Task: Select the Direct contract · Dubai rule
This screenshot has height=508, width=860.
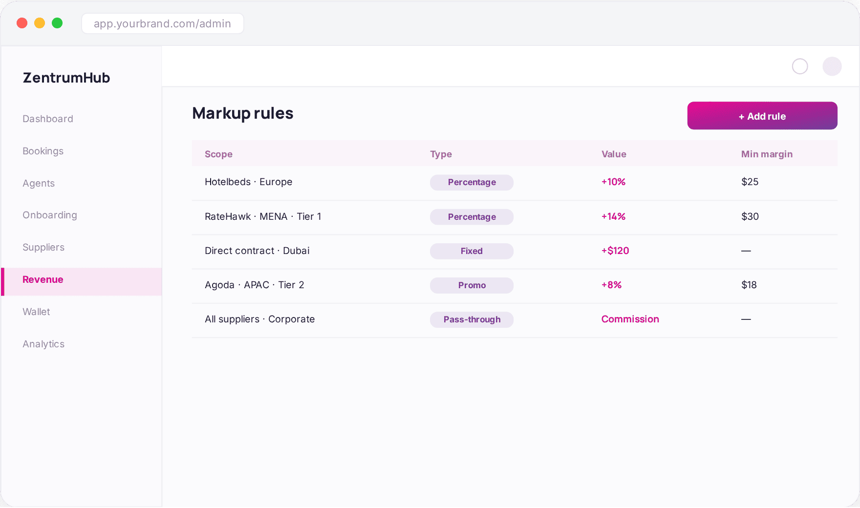Action: pos(515,252)
